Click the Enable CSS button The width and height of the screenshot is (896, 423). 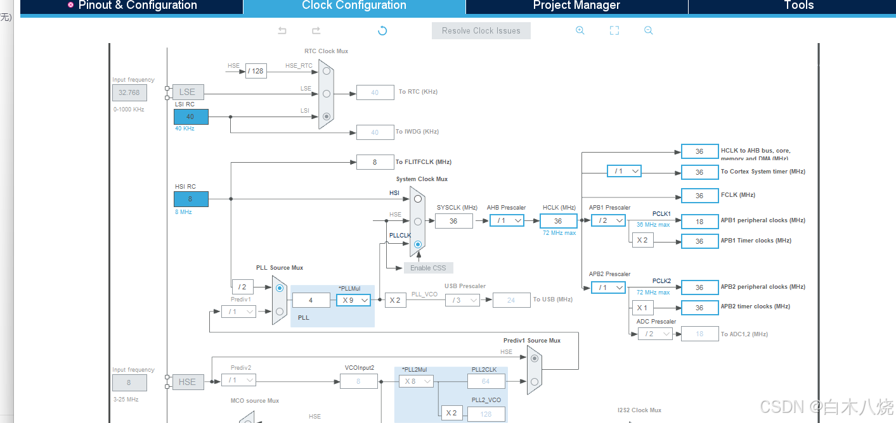[x=428, y=267]
